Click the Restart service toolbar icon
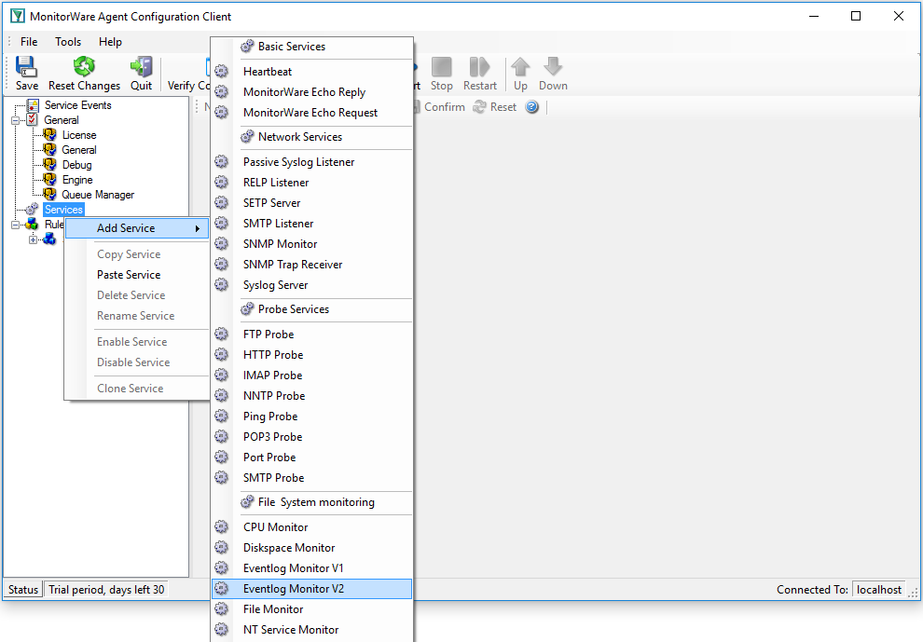The height and width of the screenshot is (642, 923). 480,66
